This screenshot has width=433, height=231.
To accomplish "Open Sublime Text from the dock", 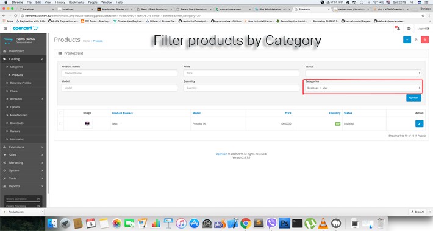I will coord(259,223).
